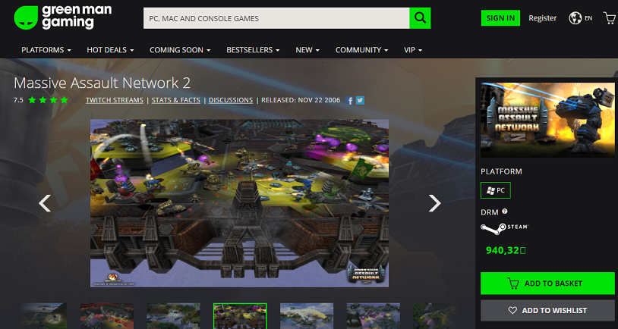The width and height of the screenshot is (618, 329).
Task: Click the 940,32 price text
Action: tap(506, 250)
